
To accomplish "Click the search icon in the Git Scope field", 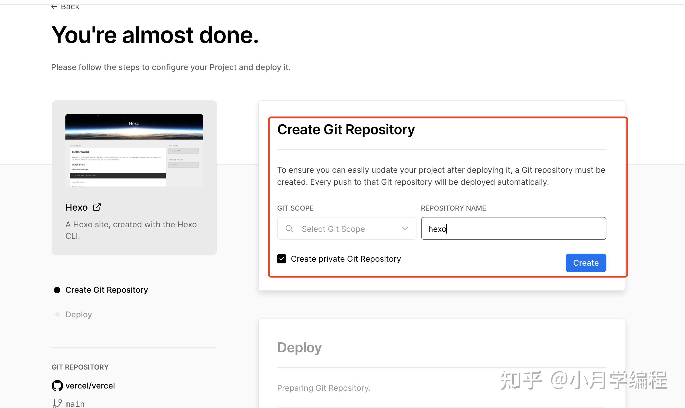I will (x=289, y=229).
